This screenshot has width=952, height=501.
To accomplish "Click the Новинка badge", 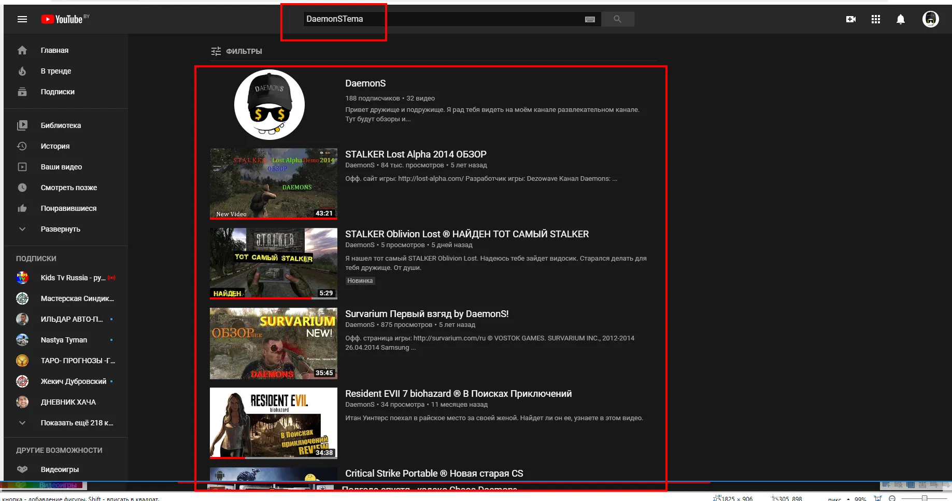I will [x=360, y=281].
